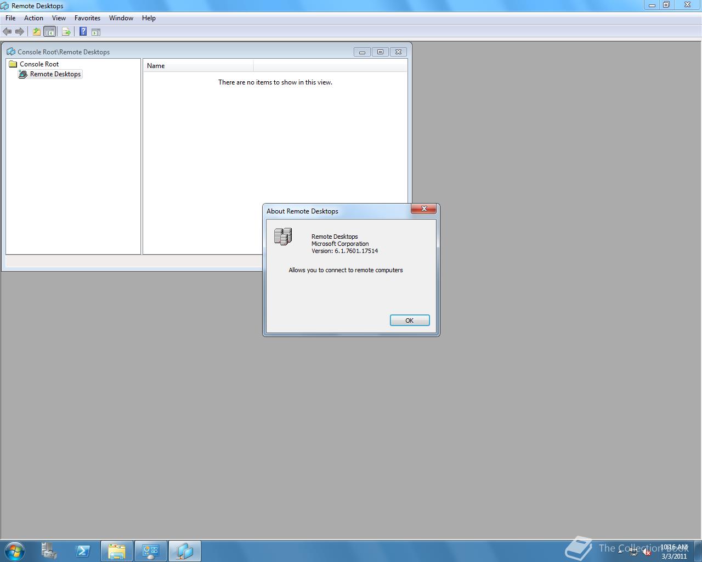Toggle Show/Hide Console Tree button
Viewport: 702px width, 562px height.
(x=49, y=32)
